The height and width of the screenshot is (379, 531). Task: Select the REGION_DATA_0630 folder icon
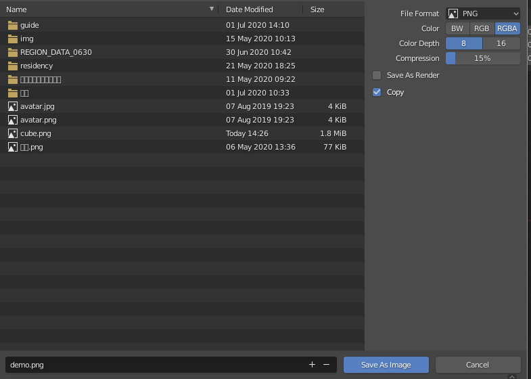13,53
